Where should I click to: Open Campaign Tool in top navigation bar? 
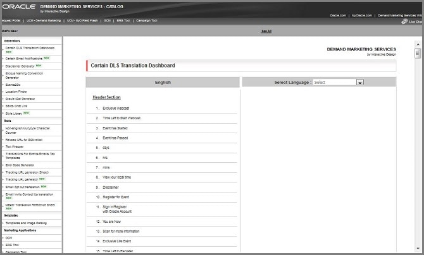pos(147,20)
